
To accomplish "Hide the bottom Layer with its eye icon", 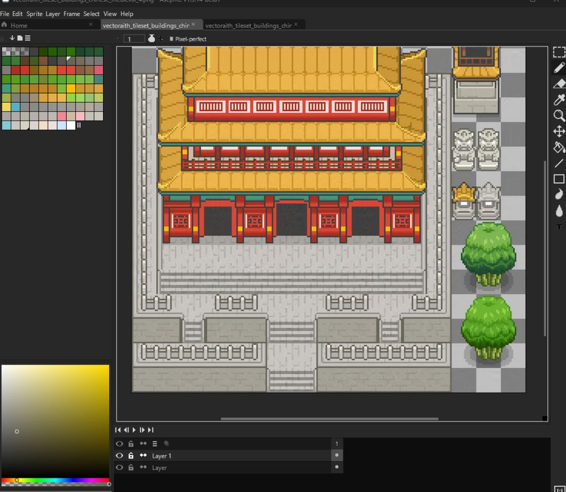I will click(119, 468).
